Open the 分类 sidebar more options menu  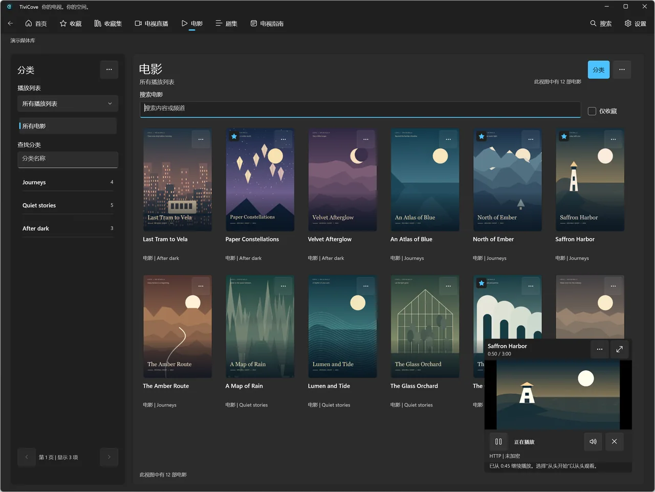tap(109, 70)
